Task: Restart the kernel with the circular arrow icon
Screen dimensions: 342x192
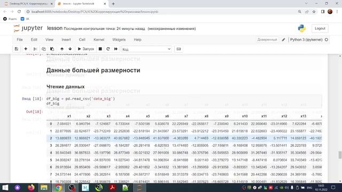Action: [x=108, y=49]
